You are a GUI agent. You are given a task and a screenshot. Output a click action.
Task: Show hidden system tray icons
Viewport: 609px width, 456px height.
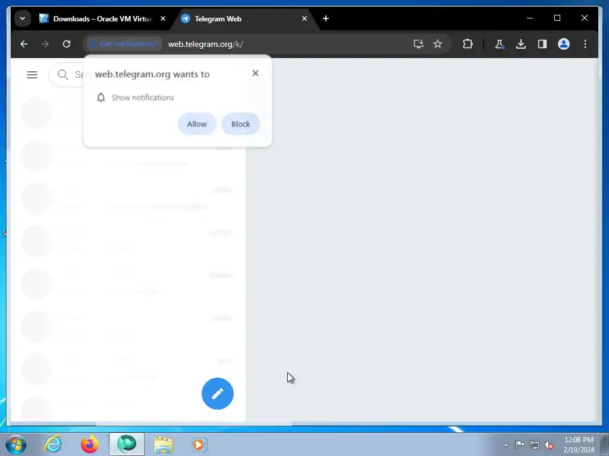(x=506, y=445)
